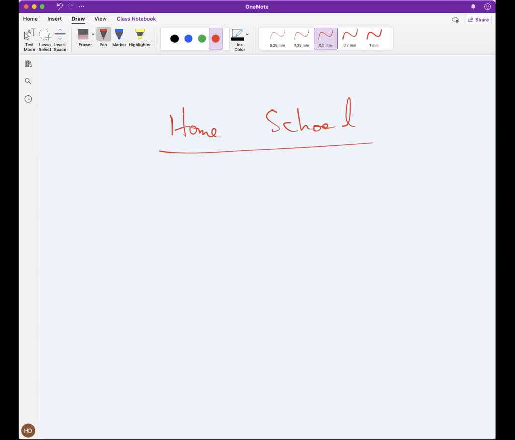Switch to the Pen tool
Screen dimensions: 515x440
[x=103, y=36]
